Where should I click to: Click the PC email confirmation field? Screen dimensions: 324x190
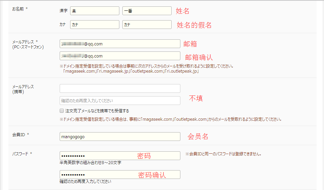(120, 56)
